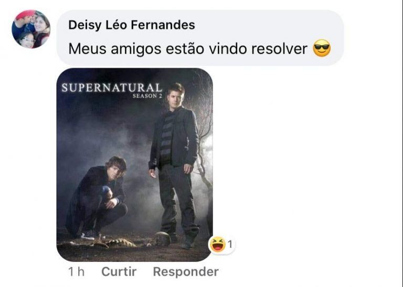Click the standing man in the poster

[175, 164]
